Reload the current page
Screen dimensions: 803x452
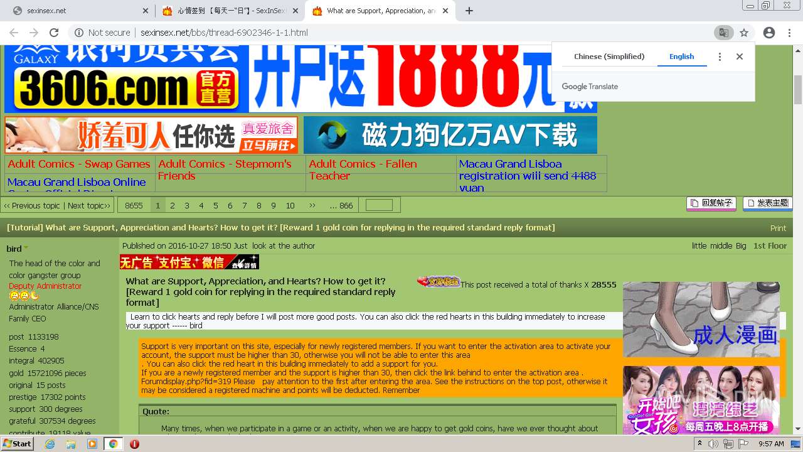point(54,33)
